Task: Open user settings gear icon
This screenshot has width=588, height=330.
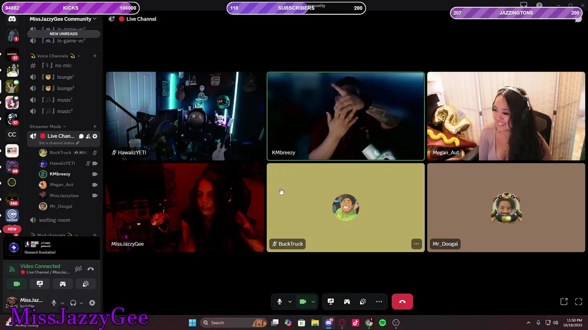Action: click(92, 303)
